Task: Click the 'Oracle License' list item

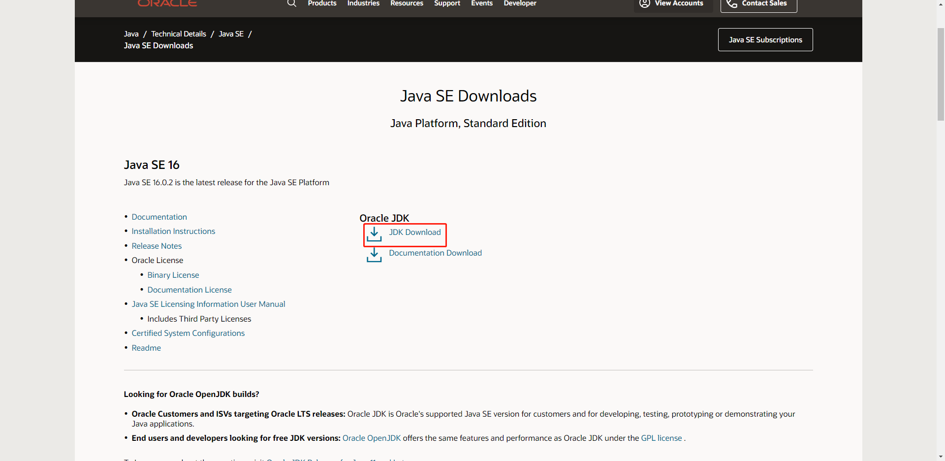Action: (157, 260)
